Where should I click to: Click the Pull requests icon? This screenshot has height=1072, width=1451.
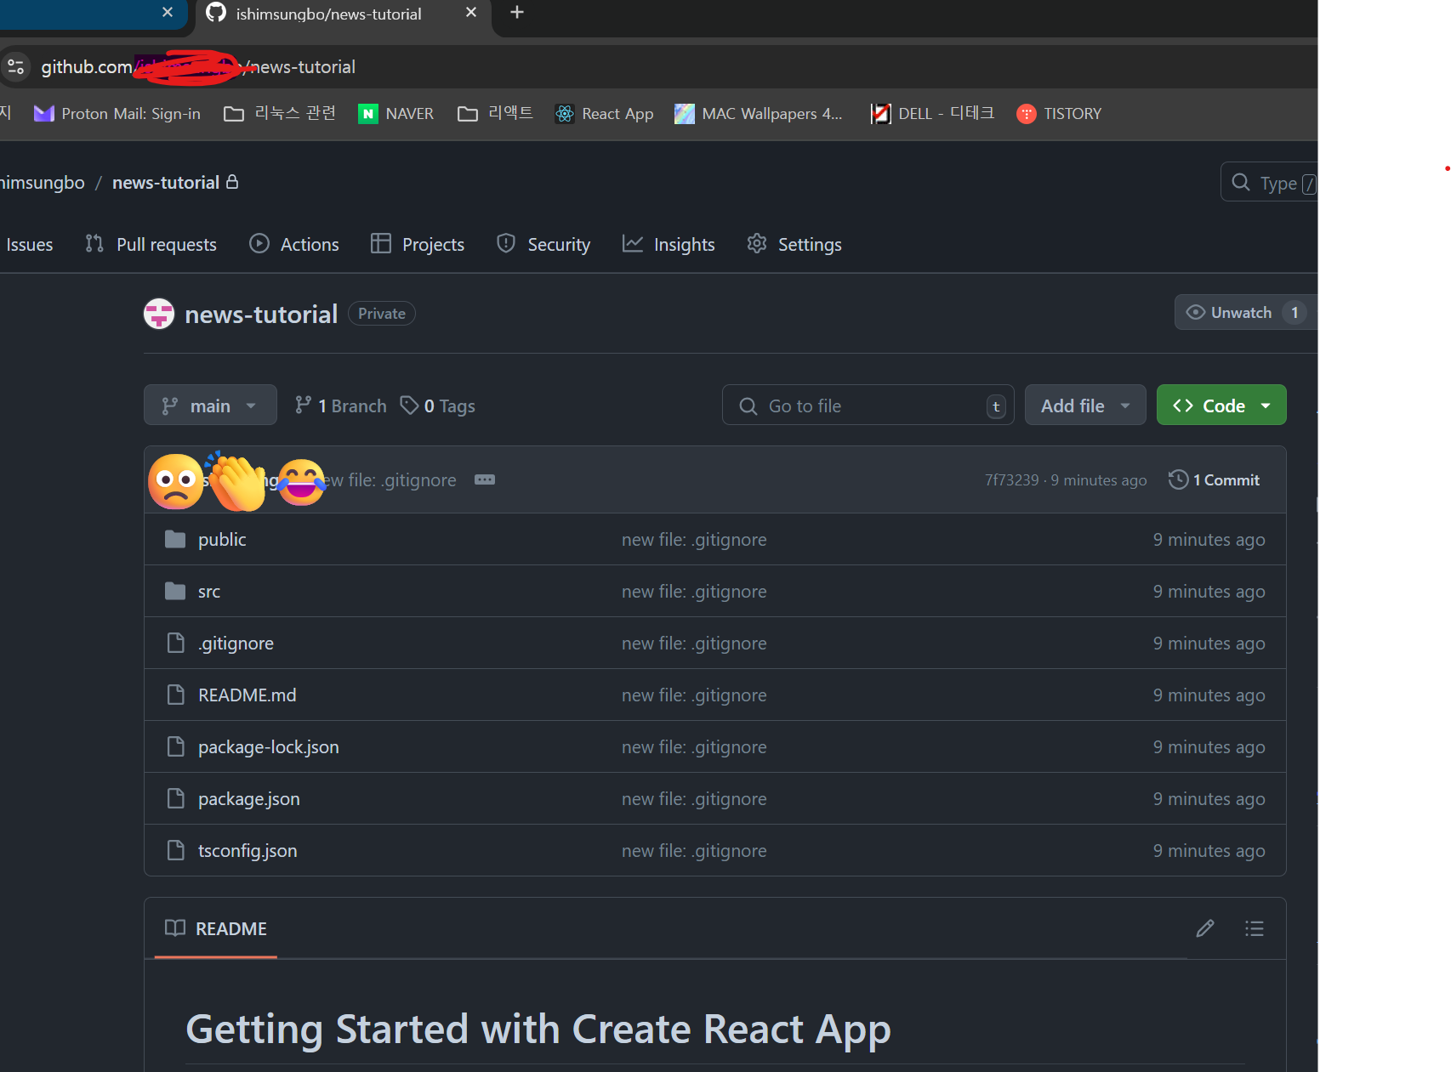click(94, 244)
